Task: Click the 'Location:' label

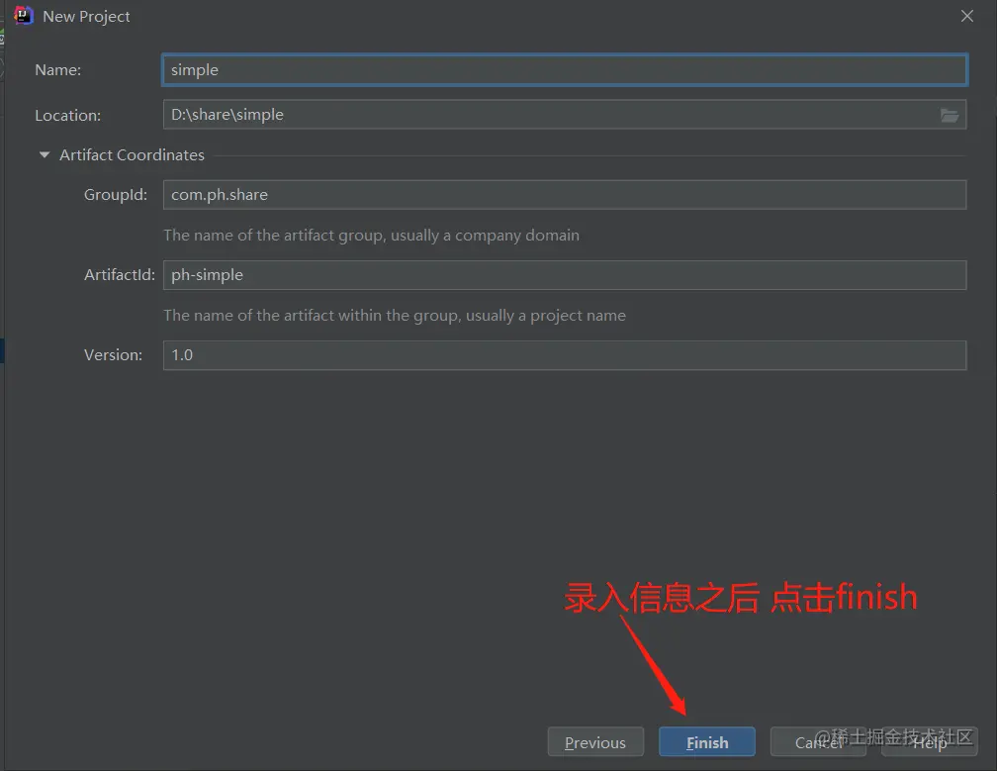Action: pos(67,115)
